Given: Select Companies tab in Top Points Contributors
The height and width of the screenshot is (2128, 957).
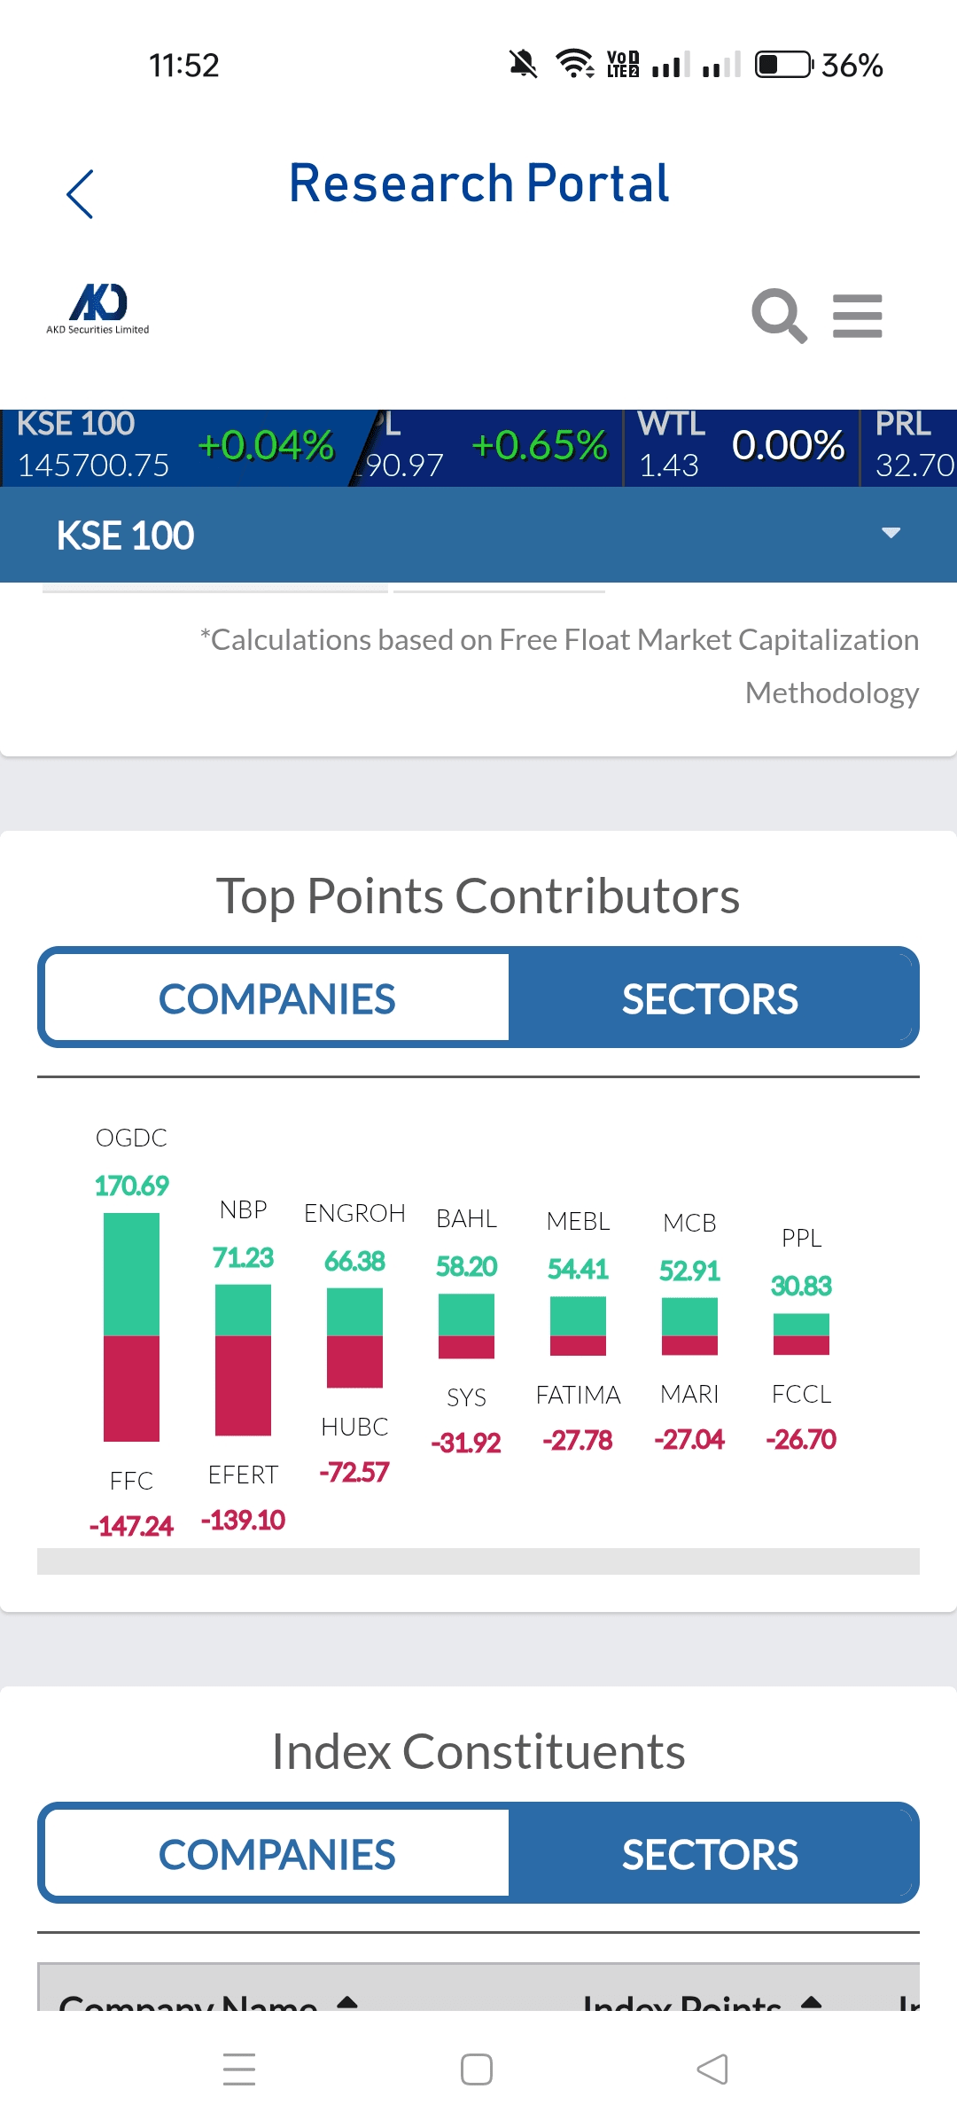Looking at the screenshot, I should 276,998.
